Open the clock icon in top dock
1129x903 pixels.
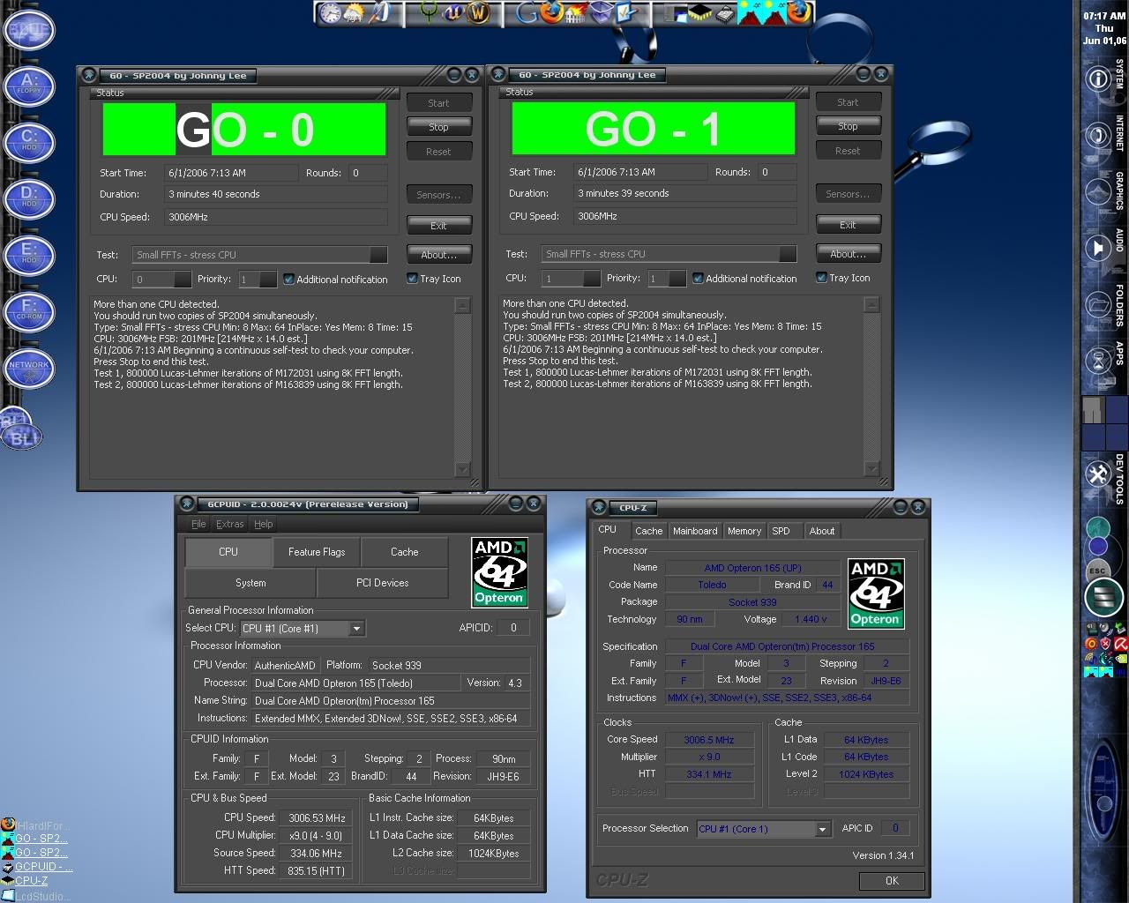pos(330,13)
